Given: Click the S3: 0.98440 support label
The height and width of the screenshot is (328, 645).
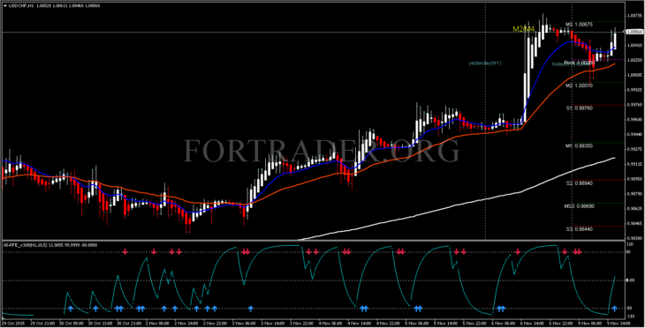Looking at the screenshot, I should (x=580, y=229).
